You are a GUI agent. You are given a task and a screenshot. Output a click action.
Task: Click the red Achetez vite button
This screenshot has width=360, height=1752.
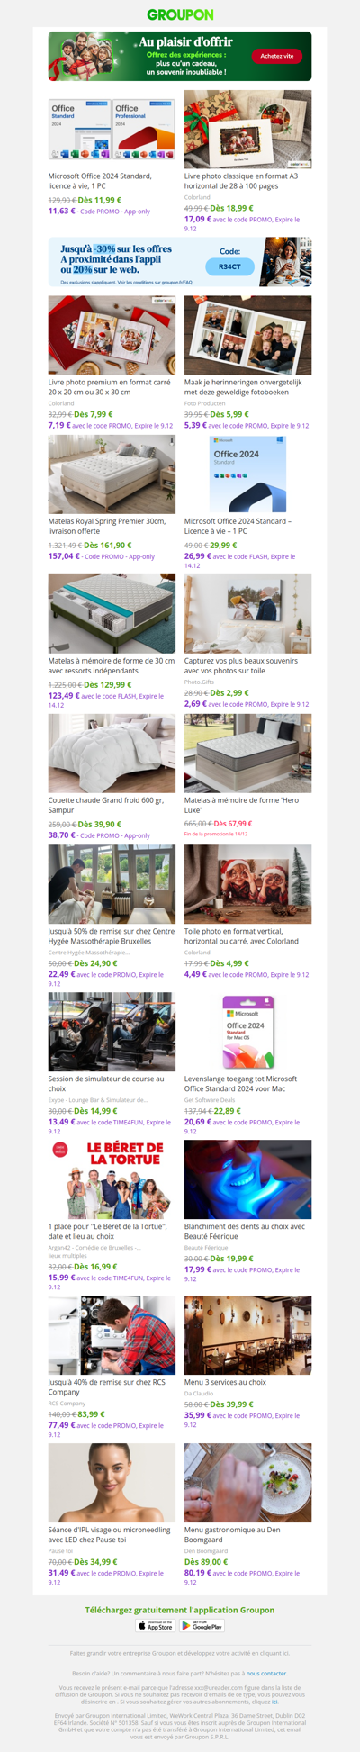(276, 56)
